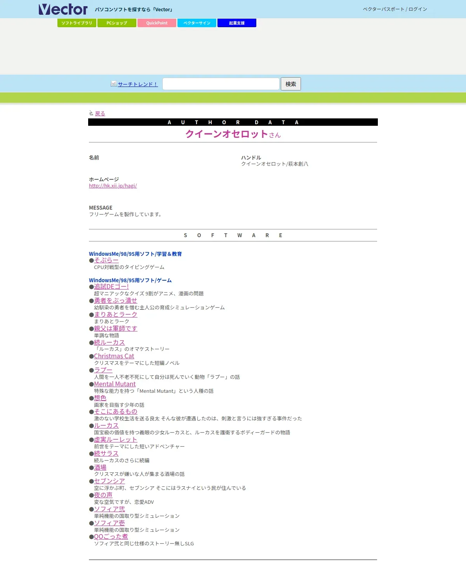Open the そこにあるもの software link
The height and width of the screenshot is (564, 466).
click(x=116, y=411)
